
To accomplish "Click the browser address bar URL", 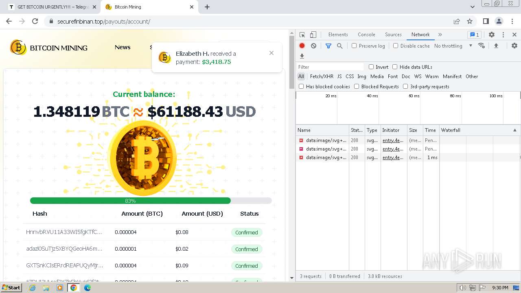I will (104, 21).
